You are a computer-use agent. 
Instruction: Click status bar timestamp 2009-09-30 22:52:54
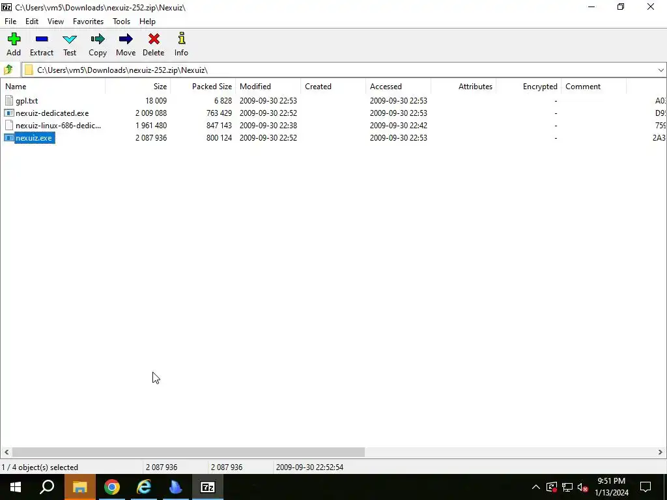(309, 467)
